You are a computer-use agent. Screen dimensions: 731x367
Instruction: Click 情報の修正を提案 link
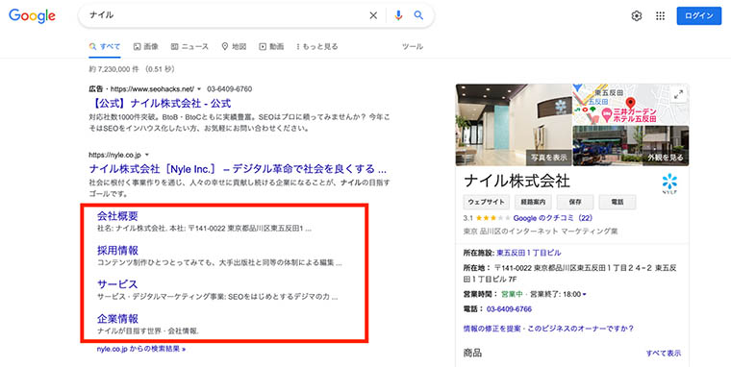[492, 329]
